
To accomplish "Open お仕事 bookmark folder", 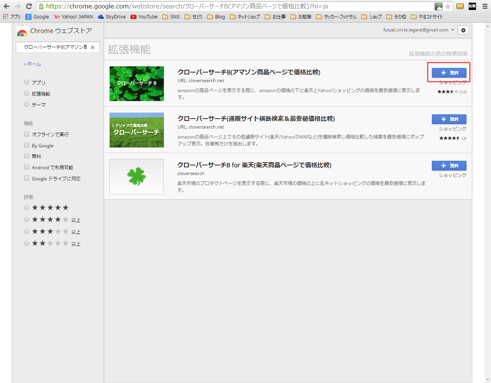I will click(x=275, y=17).
